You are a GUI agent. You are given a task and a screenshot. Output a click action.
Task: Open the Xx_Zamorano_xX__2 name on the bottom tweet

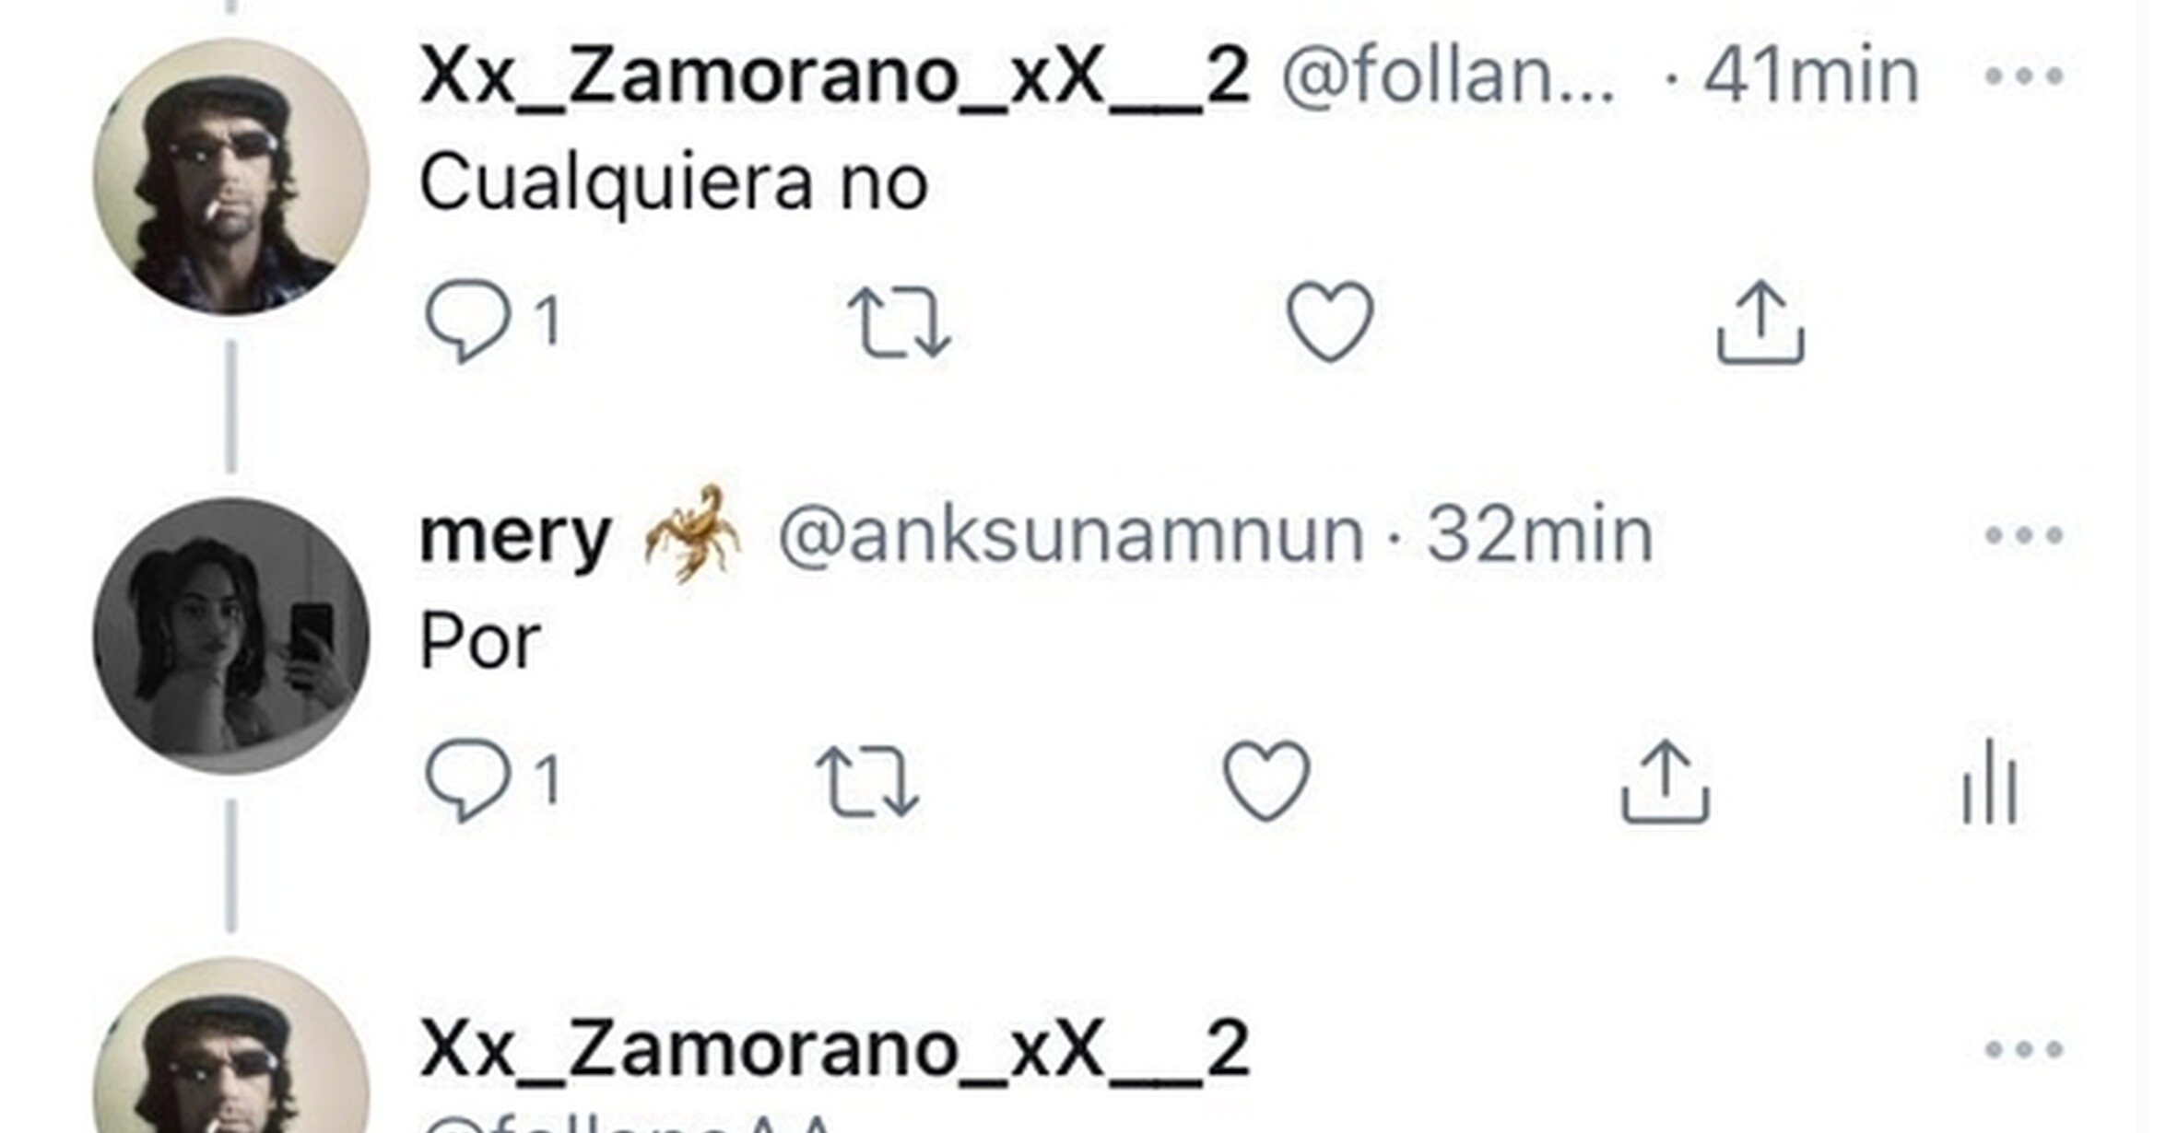tap(835, 1050)
